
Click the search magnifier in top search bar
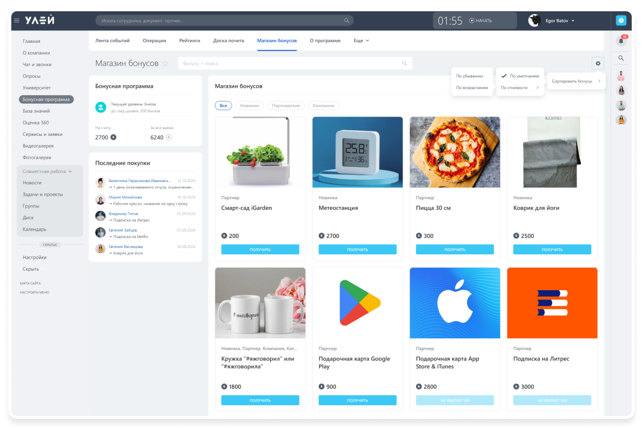pyautogui.click(x=346, y=20)
